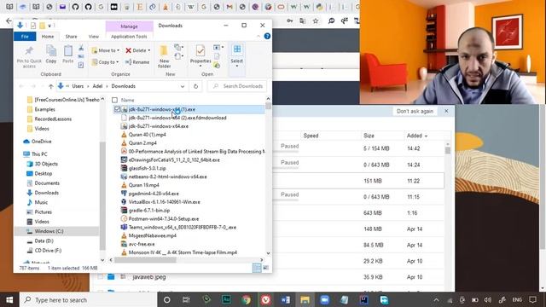Expand the Select dropdown in ribbon
Viewport: 546px width, 307px height.
tap(237, 66)
